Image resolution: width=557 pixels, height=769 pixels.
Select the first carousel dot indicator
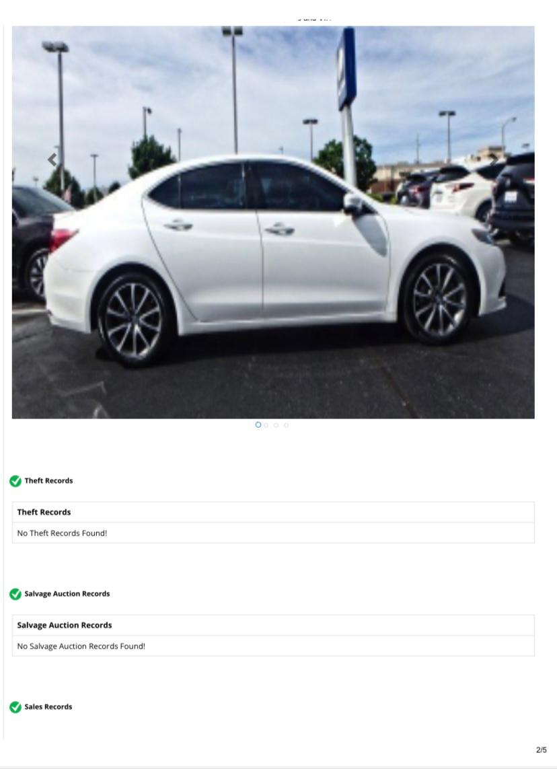tap(258, 425)
